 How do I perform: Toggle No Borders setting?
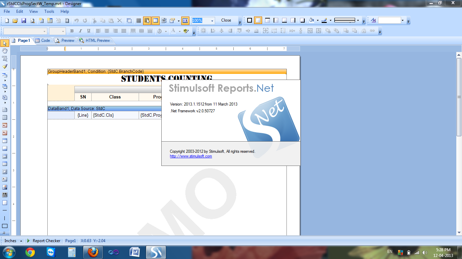coord(258,21)
